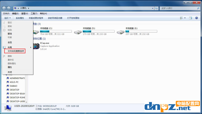Open the 查看(V) menu
This screenshot has height=114, width=202.
pyautogui.click(x=25, y=14)
